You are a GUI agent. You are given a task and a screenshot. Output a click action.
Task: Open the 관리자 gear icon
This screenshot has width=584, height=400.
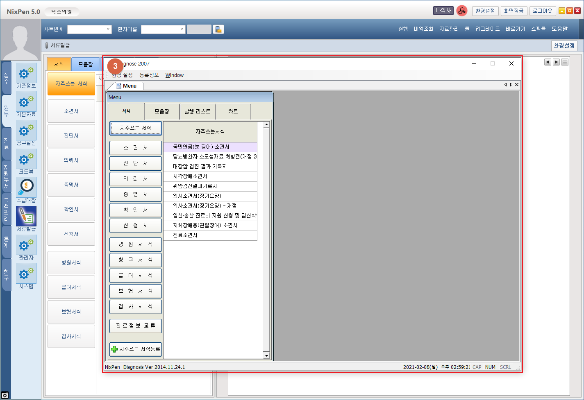click(26, 246)
